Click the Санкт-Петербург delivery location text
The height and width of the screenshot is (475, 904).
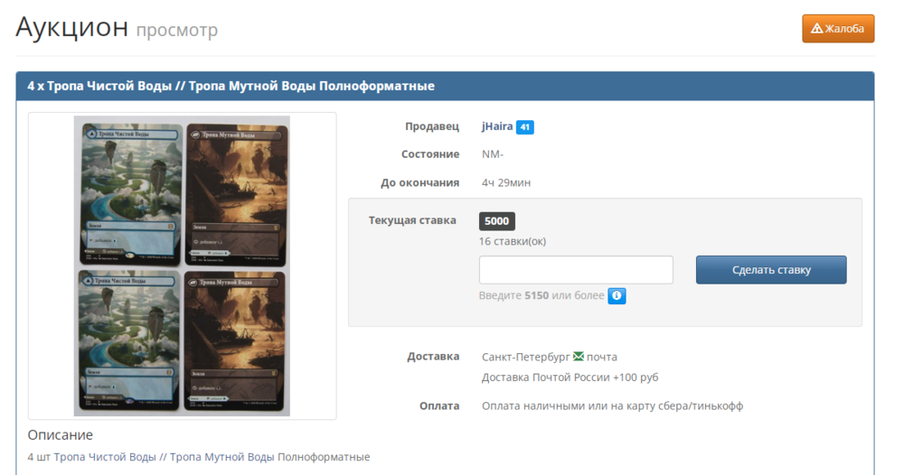[526, 357]
